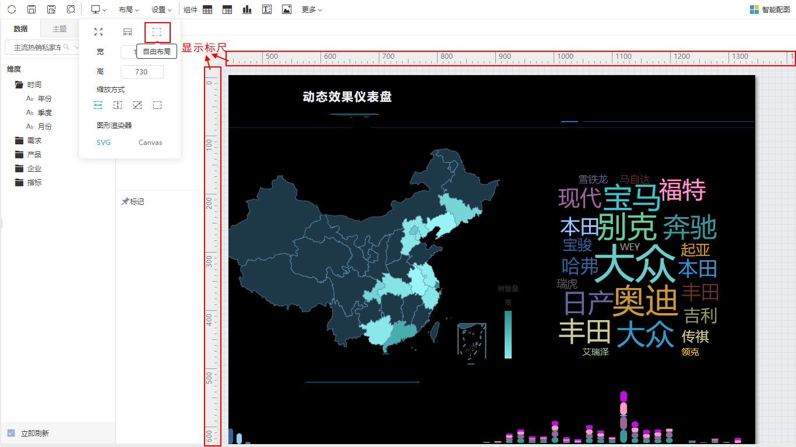Screen dimensions: 796x447
Task: Select width-adaptive layout icon
Action: tap(128, 32)
